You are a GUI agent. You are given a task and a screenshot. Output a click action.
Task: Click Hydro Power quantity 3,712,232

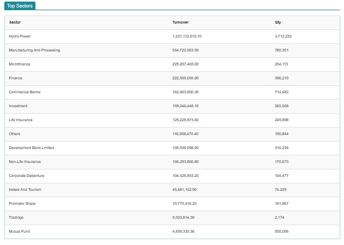[x=283, y=36]
